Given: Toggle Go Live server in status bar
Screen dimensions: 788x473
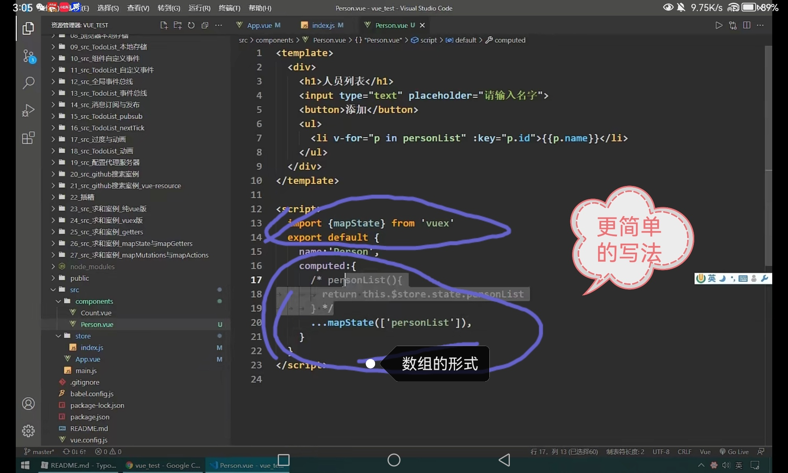Looking at the screenshot, I should 734,452.
